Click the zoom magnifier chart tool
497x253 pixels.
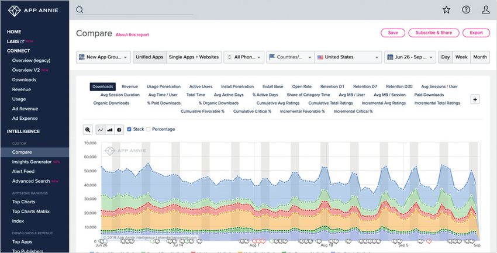(88, 130)
